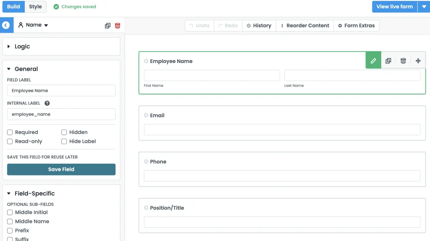Enable the Required checkbox
430x241 pixels.
[10, 132]
